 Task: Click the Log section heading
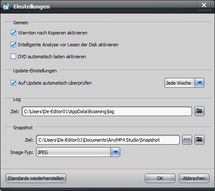[17, 99]
